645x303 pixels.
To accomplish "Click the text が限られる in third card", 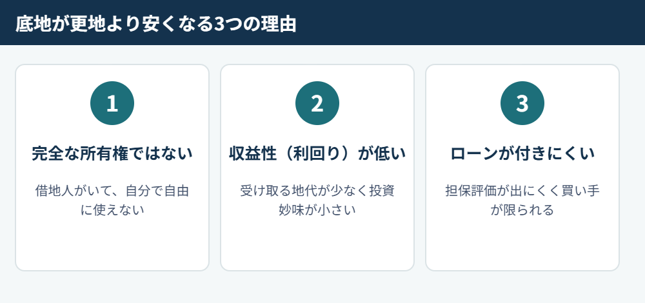I will [522, 210].
